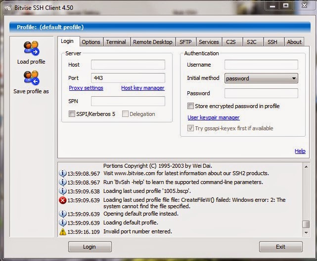This screenshot has height=261, width=317.
Task: Click into the Username field
Action: coord(261,65)
